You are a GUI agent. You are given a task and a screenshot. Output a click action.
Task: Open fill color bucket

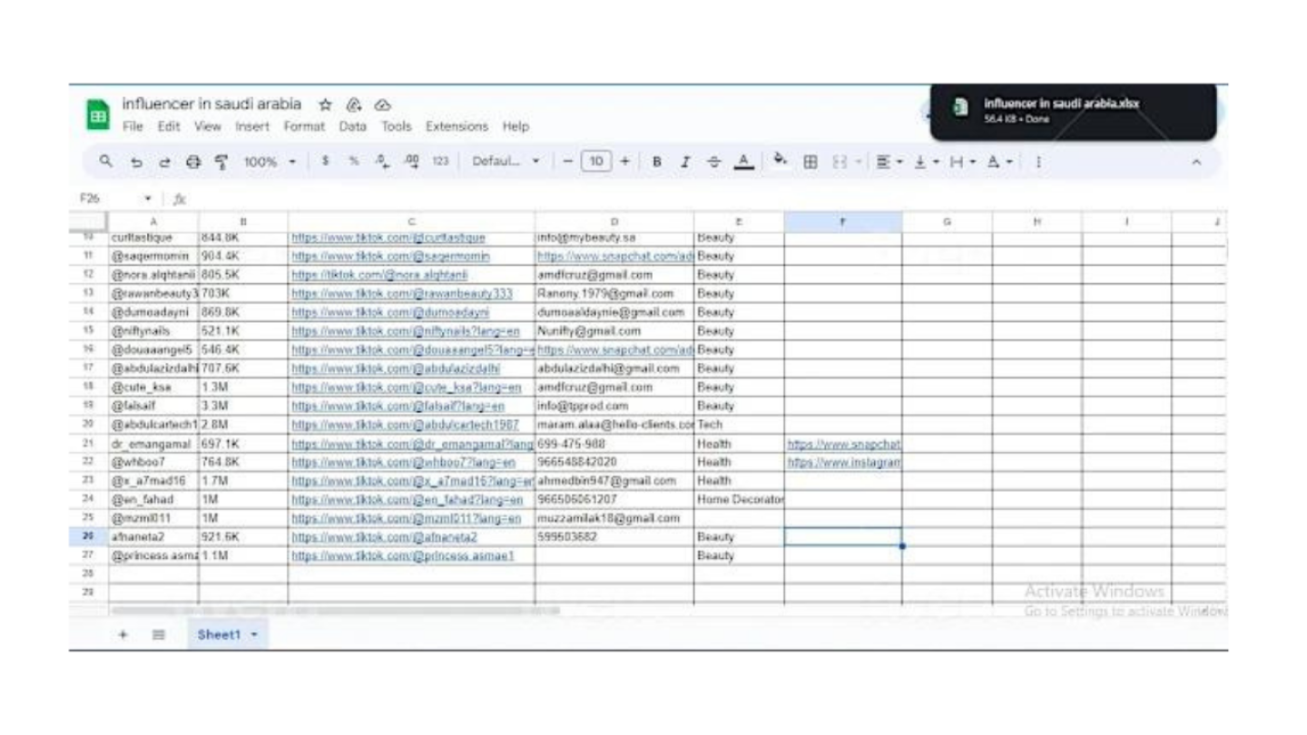[781, 162]
